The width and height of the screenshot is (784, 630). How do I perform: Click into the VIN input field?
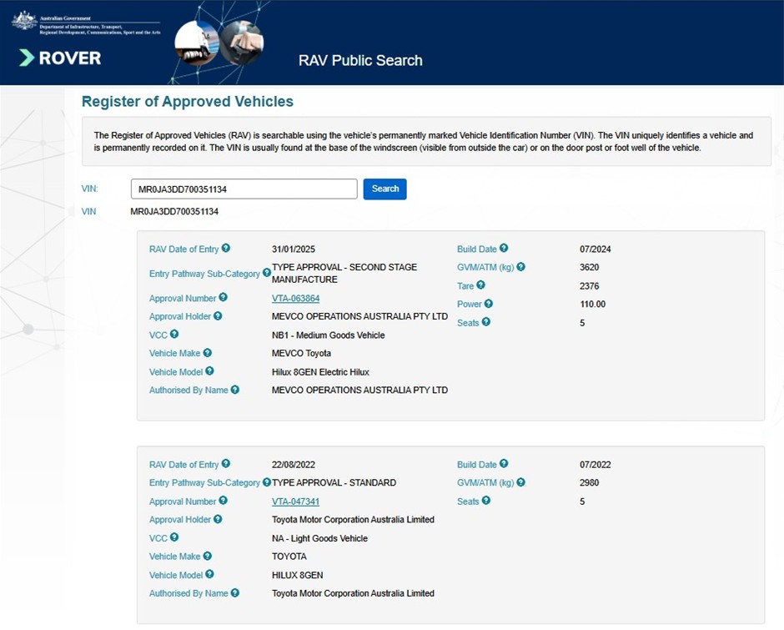pos(244,189)
